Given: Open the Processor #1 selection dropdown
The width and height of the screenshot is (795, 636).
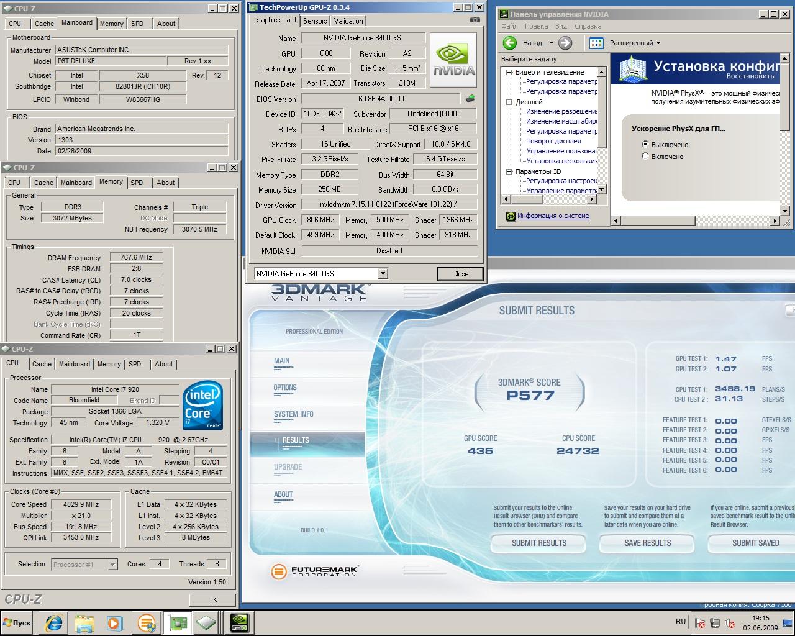Looking at the screenshot, I should [112, 564].
